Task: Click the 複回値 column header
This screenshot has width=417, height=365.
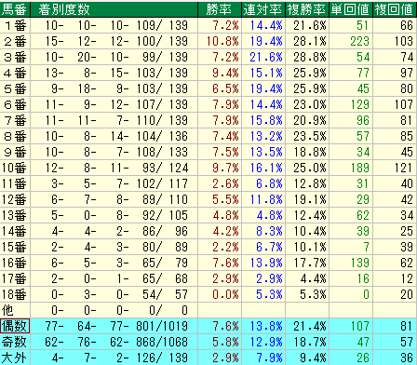Action: pos(394,9)
